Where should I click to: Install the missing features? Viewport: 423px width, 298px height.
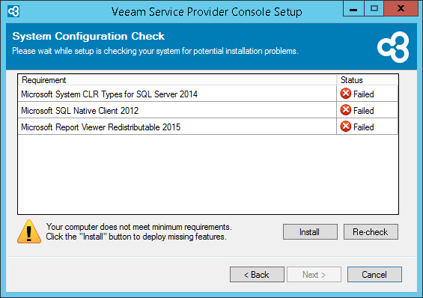[x=310, y=231]
